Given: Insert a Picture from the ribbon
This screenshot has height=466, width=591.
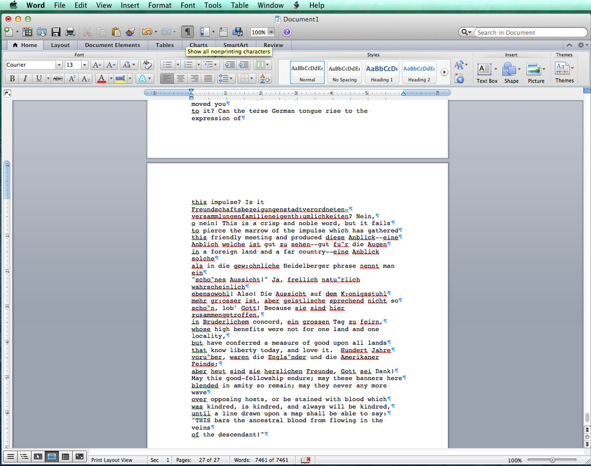Looking at the screenshot, I should click(535, 72).
